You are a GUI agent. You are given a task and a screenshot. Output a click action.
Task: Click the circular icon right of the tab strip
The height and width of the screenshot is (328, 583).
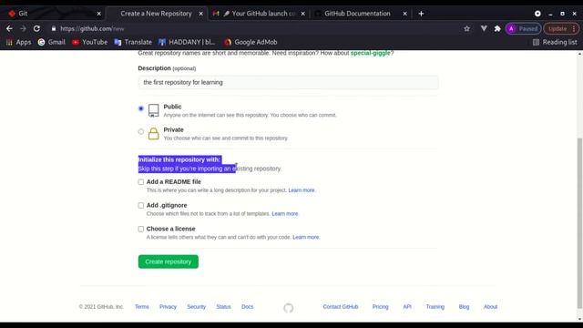[537, 14]
